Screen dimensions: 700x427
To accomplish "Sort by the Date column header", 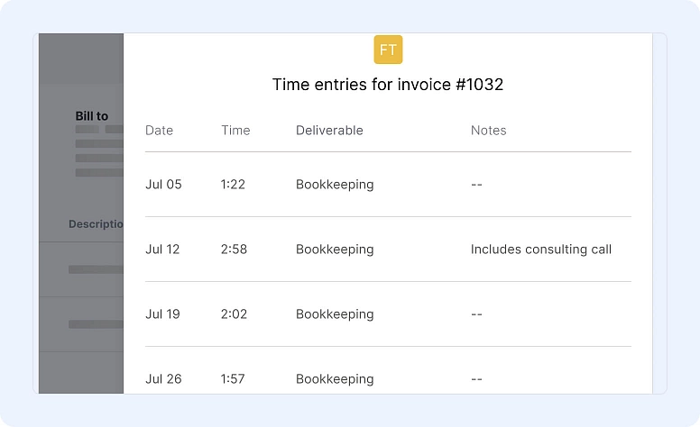I will [159, 131].
